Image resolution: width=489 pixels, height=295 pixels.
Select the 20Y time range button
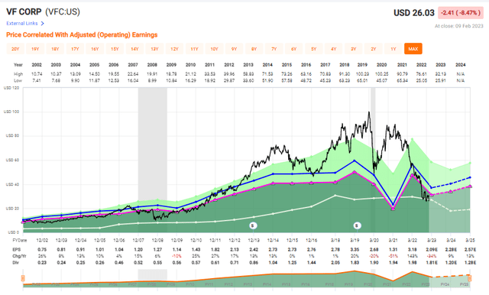(x=15, y=49)
